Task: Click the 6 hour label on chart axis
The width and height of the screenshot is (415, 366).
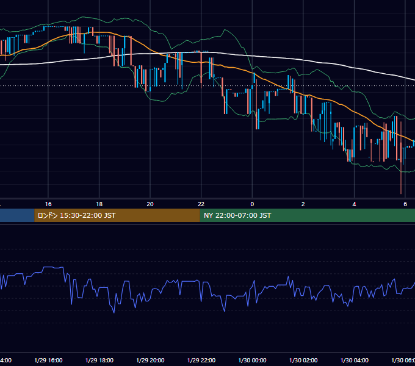Action: click(405, 204)
